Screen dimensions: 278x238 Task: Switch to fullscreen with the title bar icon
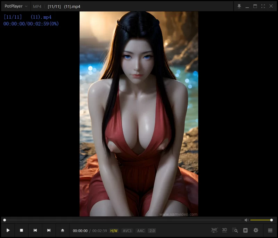pyautogui.click(x=263, y=6)
